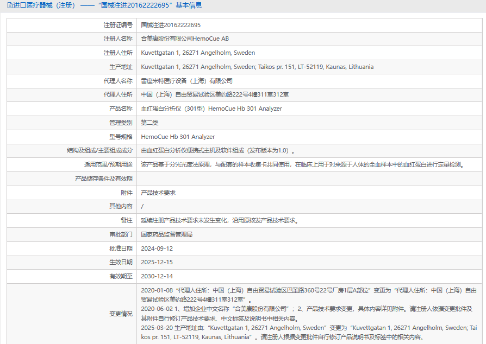Click the 型号规格 label
Viewport: 486px width, 344px height.
(121, 137)
